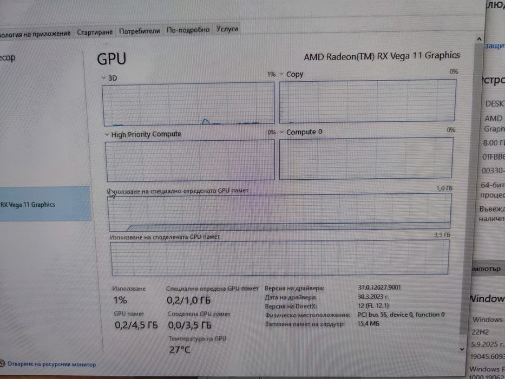Screen dimensions: 505x379
Task: Click the 5.9.2025 г. date in System window
Action: point(487,344)
